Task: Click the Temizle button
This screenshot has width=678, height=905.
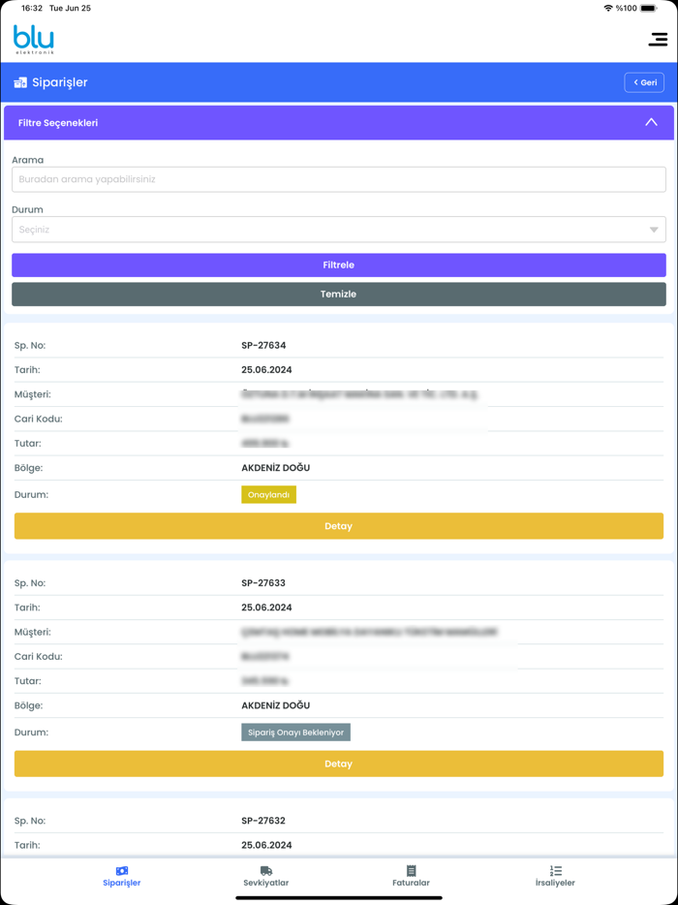Action: (x=339, y=294)
